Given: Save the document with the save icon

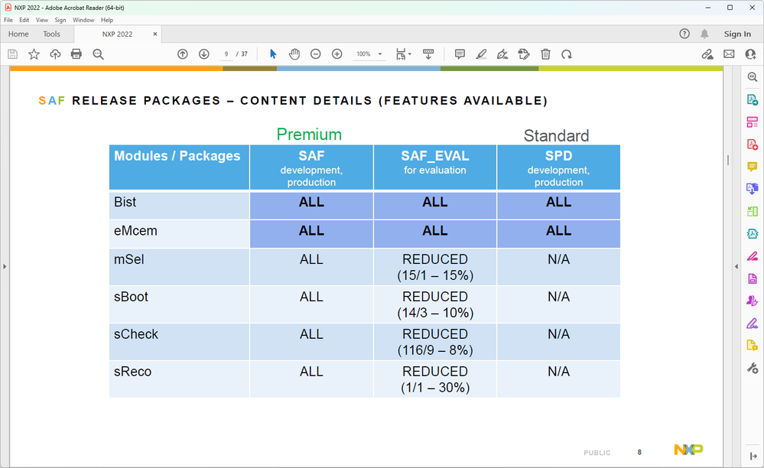Looking at the screenshot, I should click(x=11, y=54).
